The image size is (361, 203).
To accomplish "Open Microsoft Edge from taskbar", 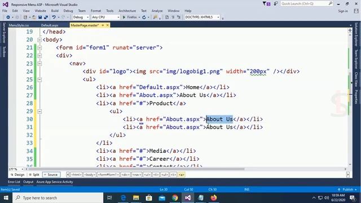I will point(123,198).
